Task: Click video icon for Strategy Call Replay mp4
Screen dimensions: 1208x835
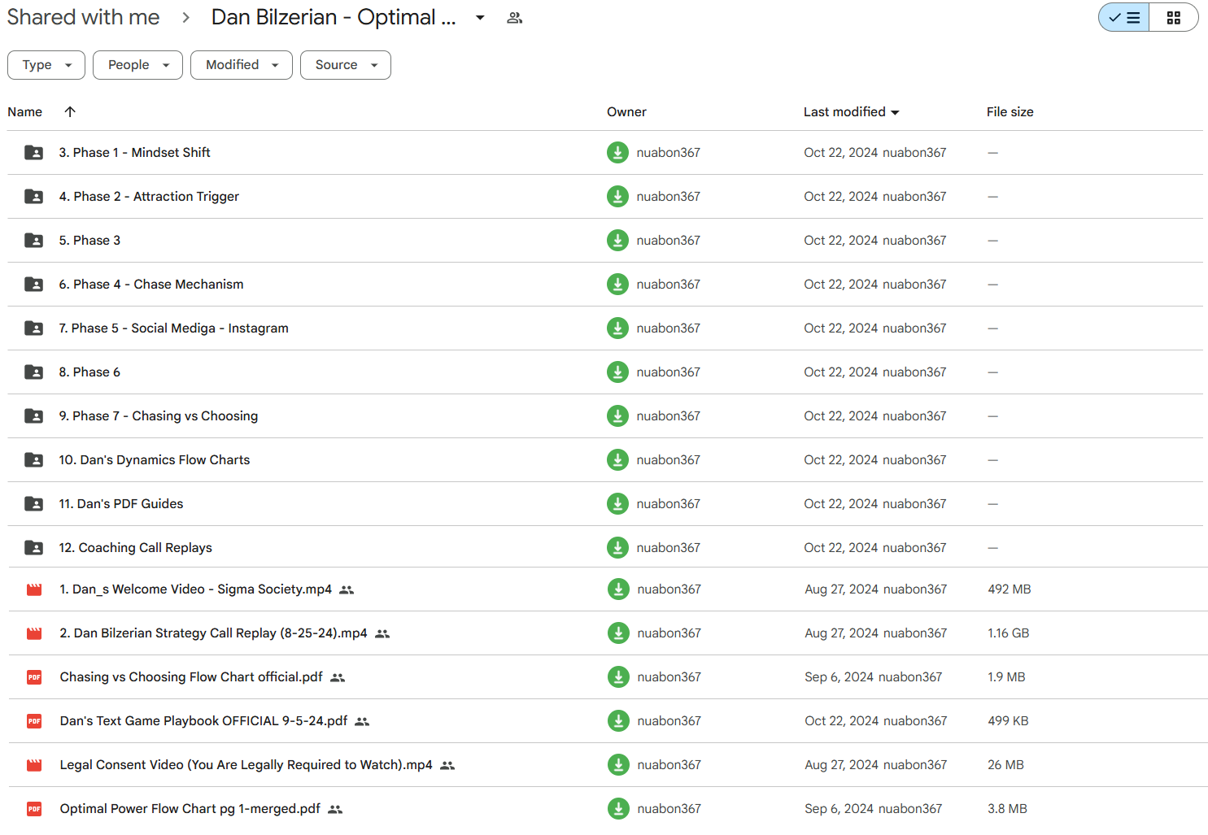Action: [34, 633]
